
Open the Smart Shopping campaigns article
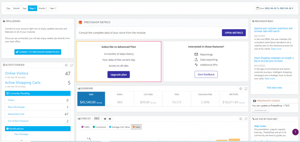click(274, 59)
